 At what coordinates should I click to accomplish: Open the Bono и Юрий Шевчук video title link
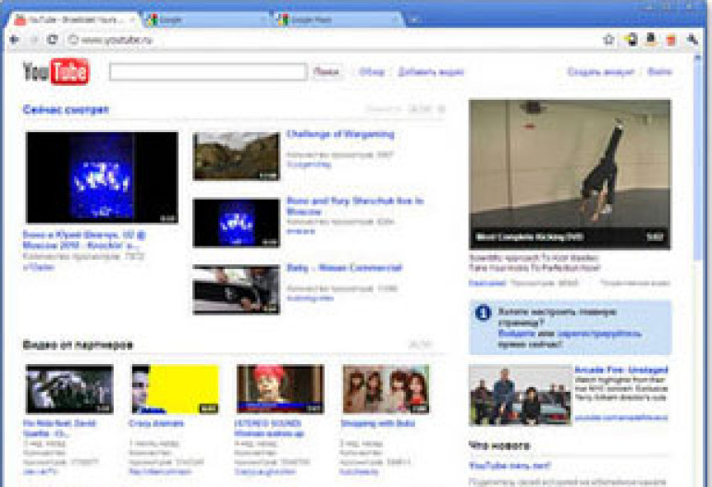(85, 240)
